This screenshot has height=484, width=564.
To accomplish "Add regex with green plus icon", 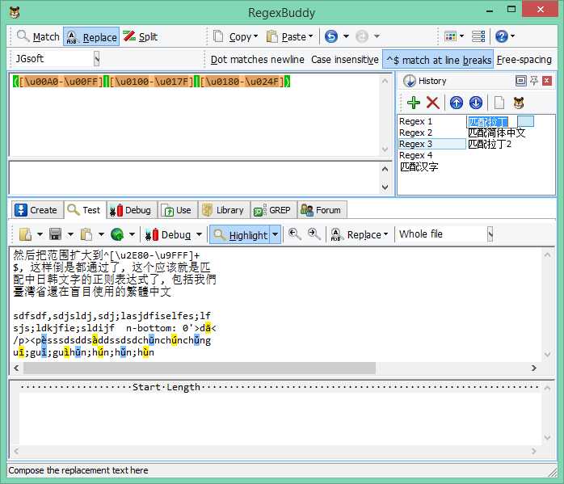I will (414, 103).
